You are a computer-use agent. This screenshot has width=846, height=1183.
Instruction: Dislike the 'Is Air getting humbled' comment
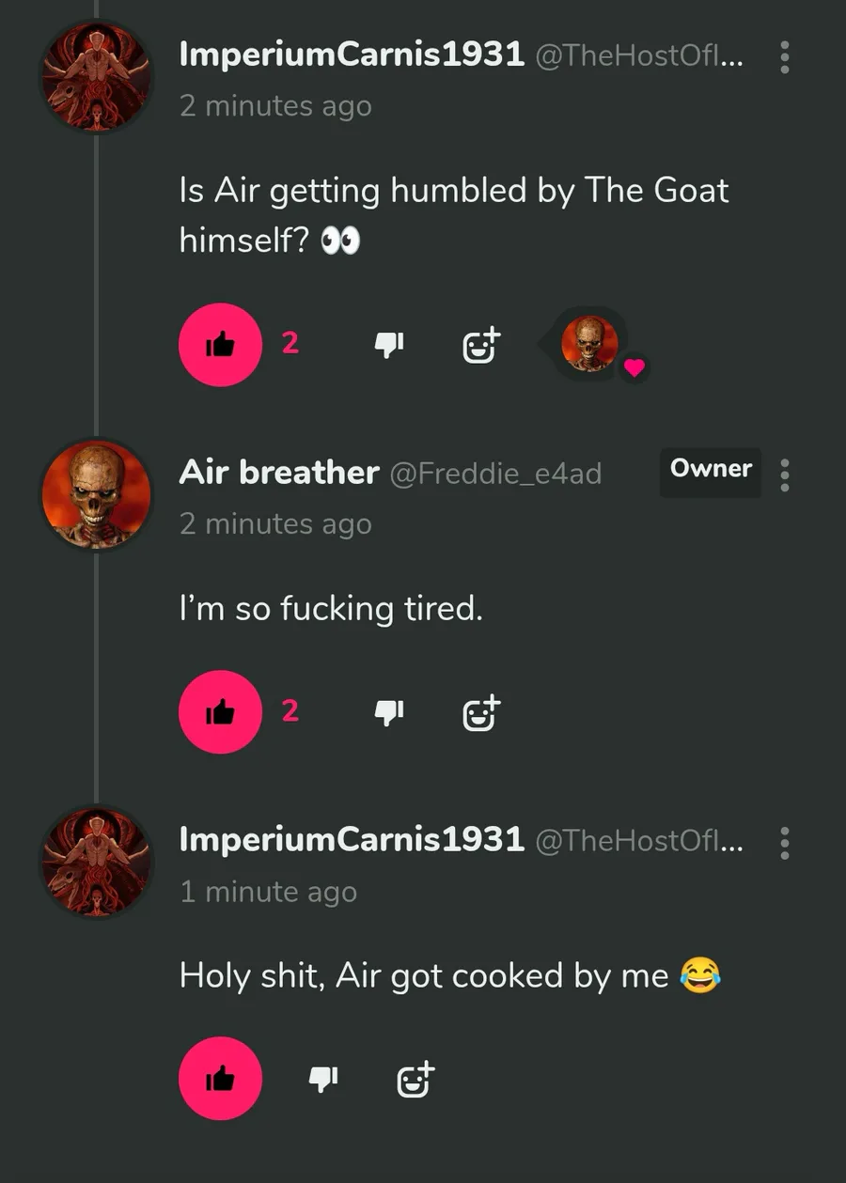click(388, 345)
